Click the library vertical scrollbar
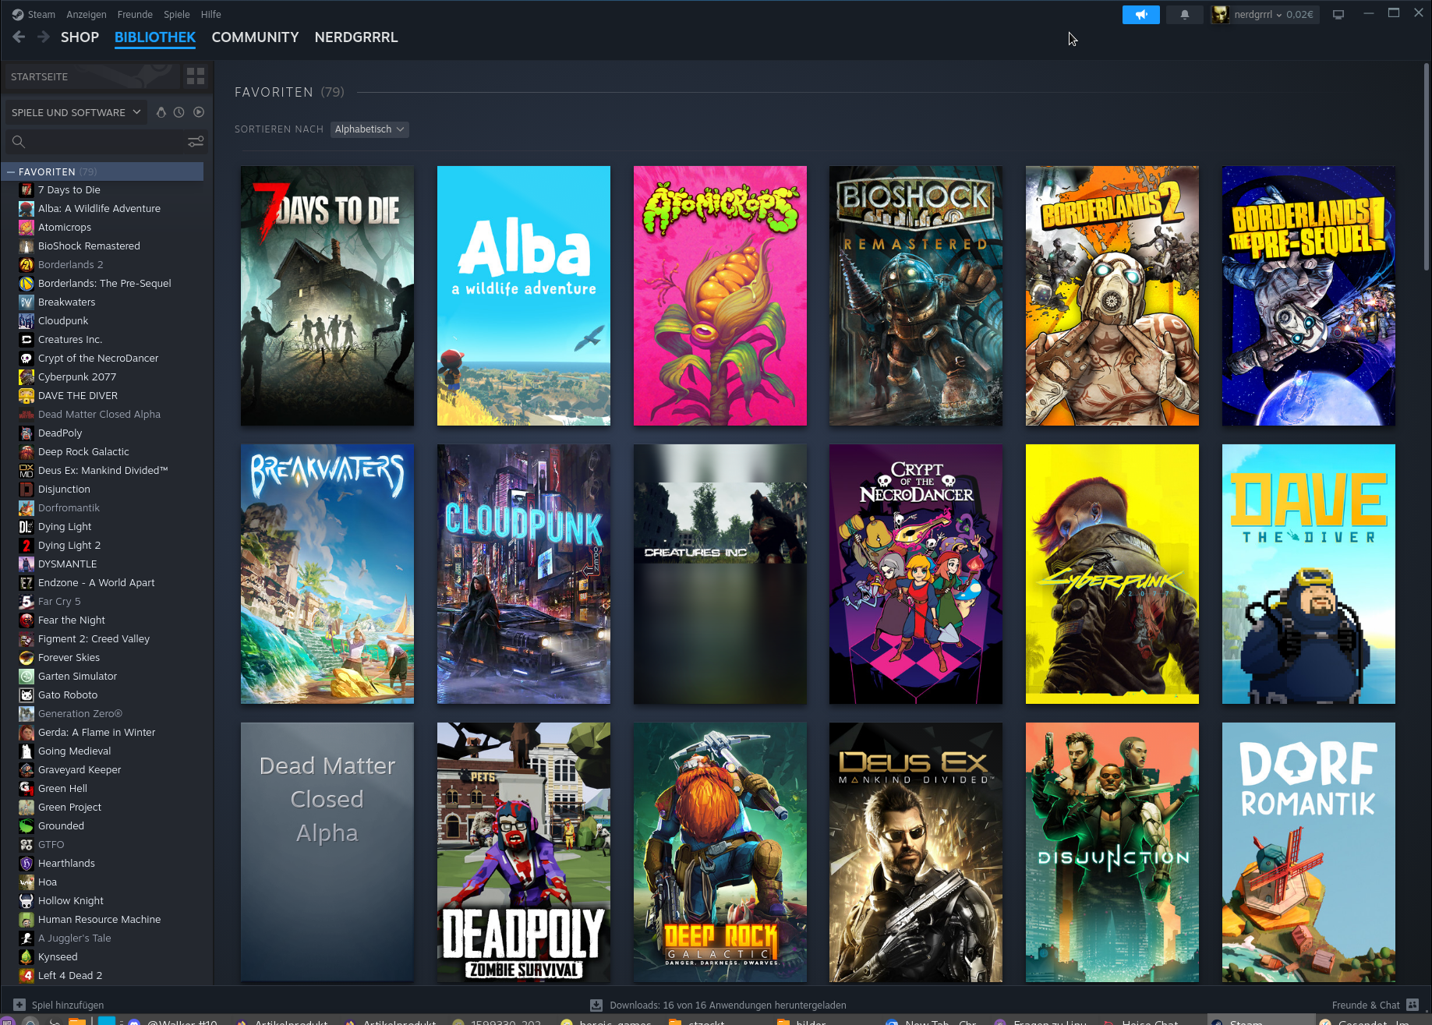This screenshot has width=1432, height=1025. [x=1426, y=167]
